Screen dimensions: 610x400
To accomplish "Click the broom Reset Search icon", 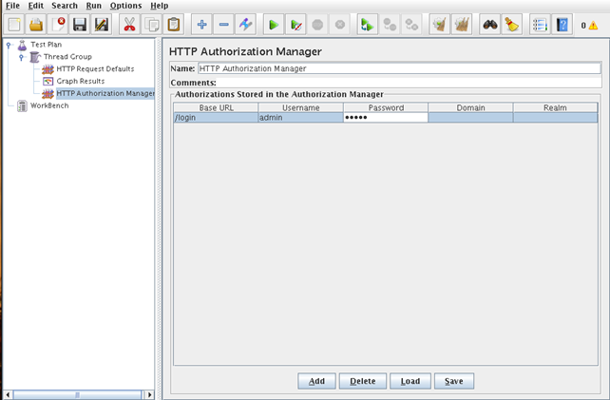I will 511,25.
